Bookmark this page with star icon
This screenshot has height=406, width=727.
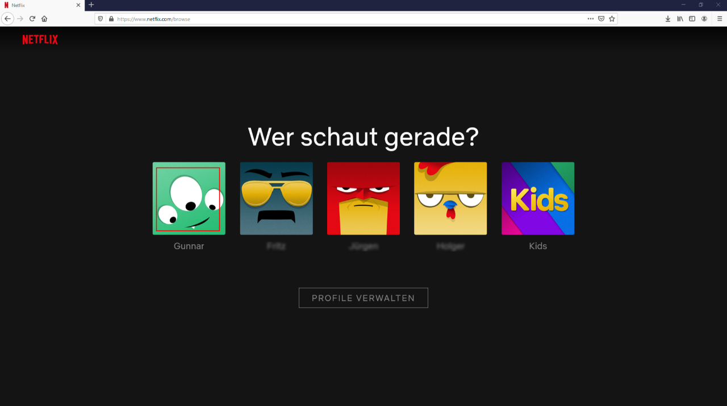point(612,19)
